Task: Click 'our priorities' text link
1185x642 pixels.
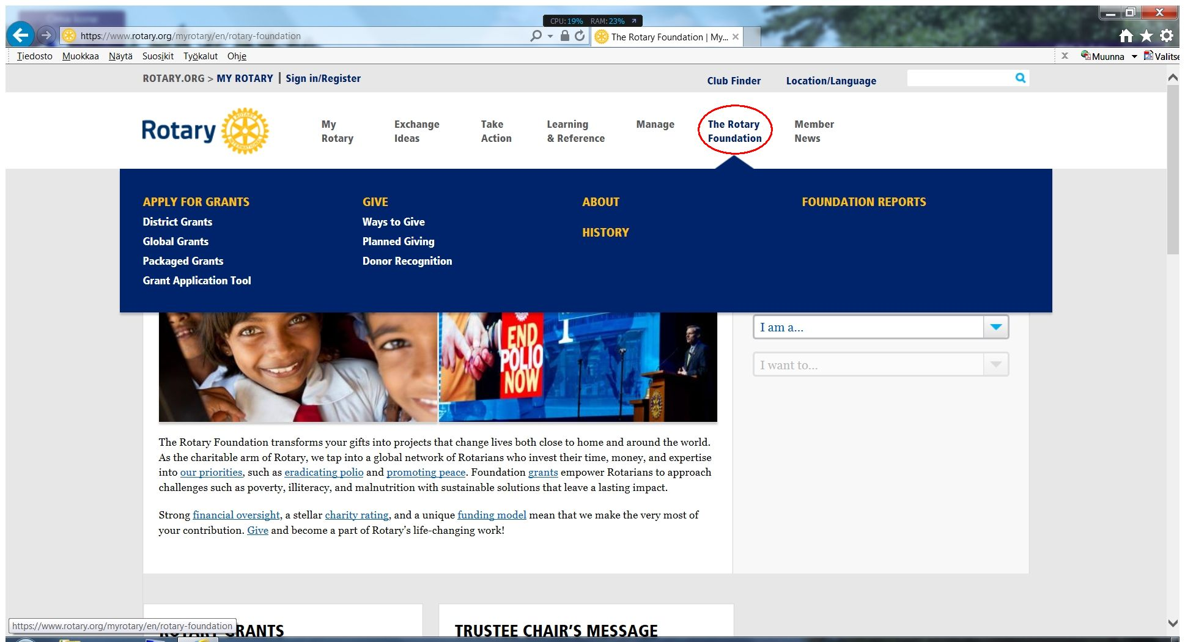Action: pos(211,472)
